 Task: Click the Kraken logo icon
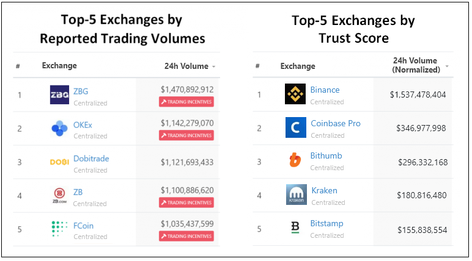[296, 195]
